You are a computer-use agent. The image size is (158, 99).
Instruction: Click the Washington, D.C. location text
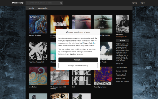[122, 37]
